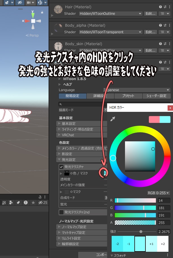Click the green Y axis cone

(33, 15)
